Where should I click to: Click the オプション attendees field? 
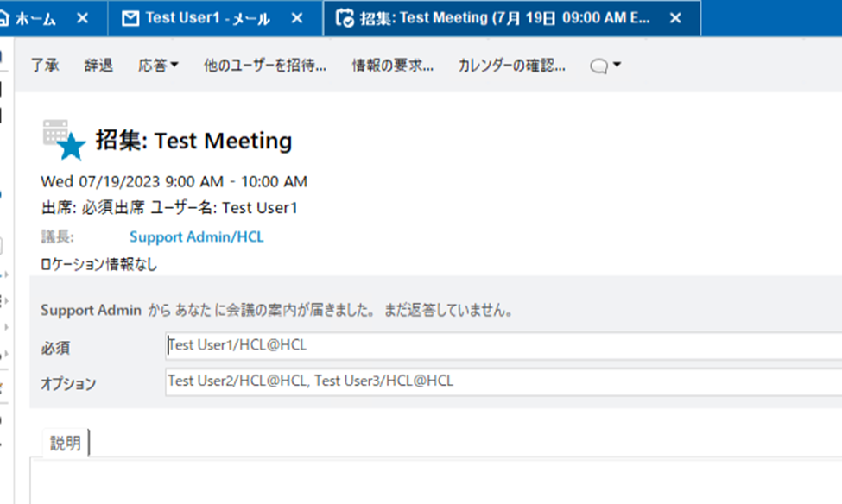[x=501, y=381]
